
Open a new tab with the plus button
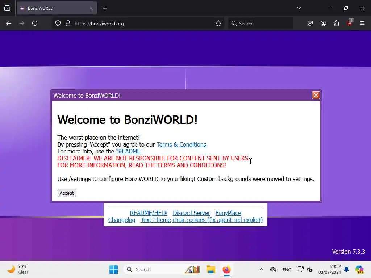coord(105,8)
